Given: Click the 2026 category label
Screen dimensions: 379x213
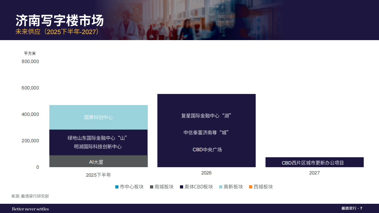Looking at the screenshot, I should click(x=206, y=173).
